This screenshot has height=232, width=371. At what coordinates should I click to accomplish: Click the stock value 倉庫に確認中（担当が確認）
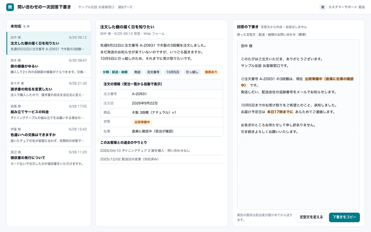(x=153, y=131)
